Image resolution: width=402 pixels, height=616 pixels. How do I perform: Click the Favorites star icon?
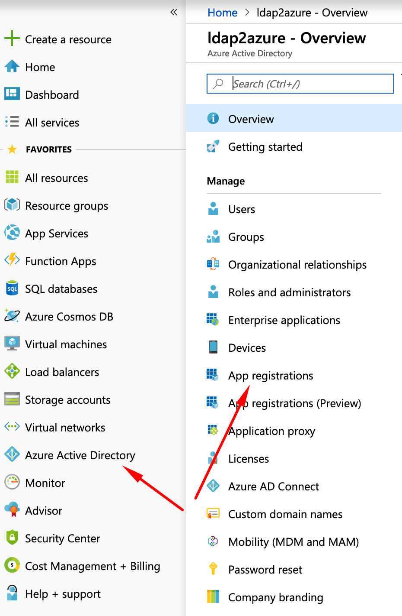pyautogui.click(x=12, y=149)
